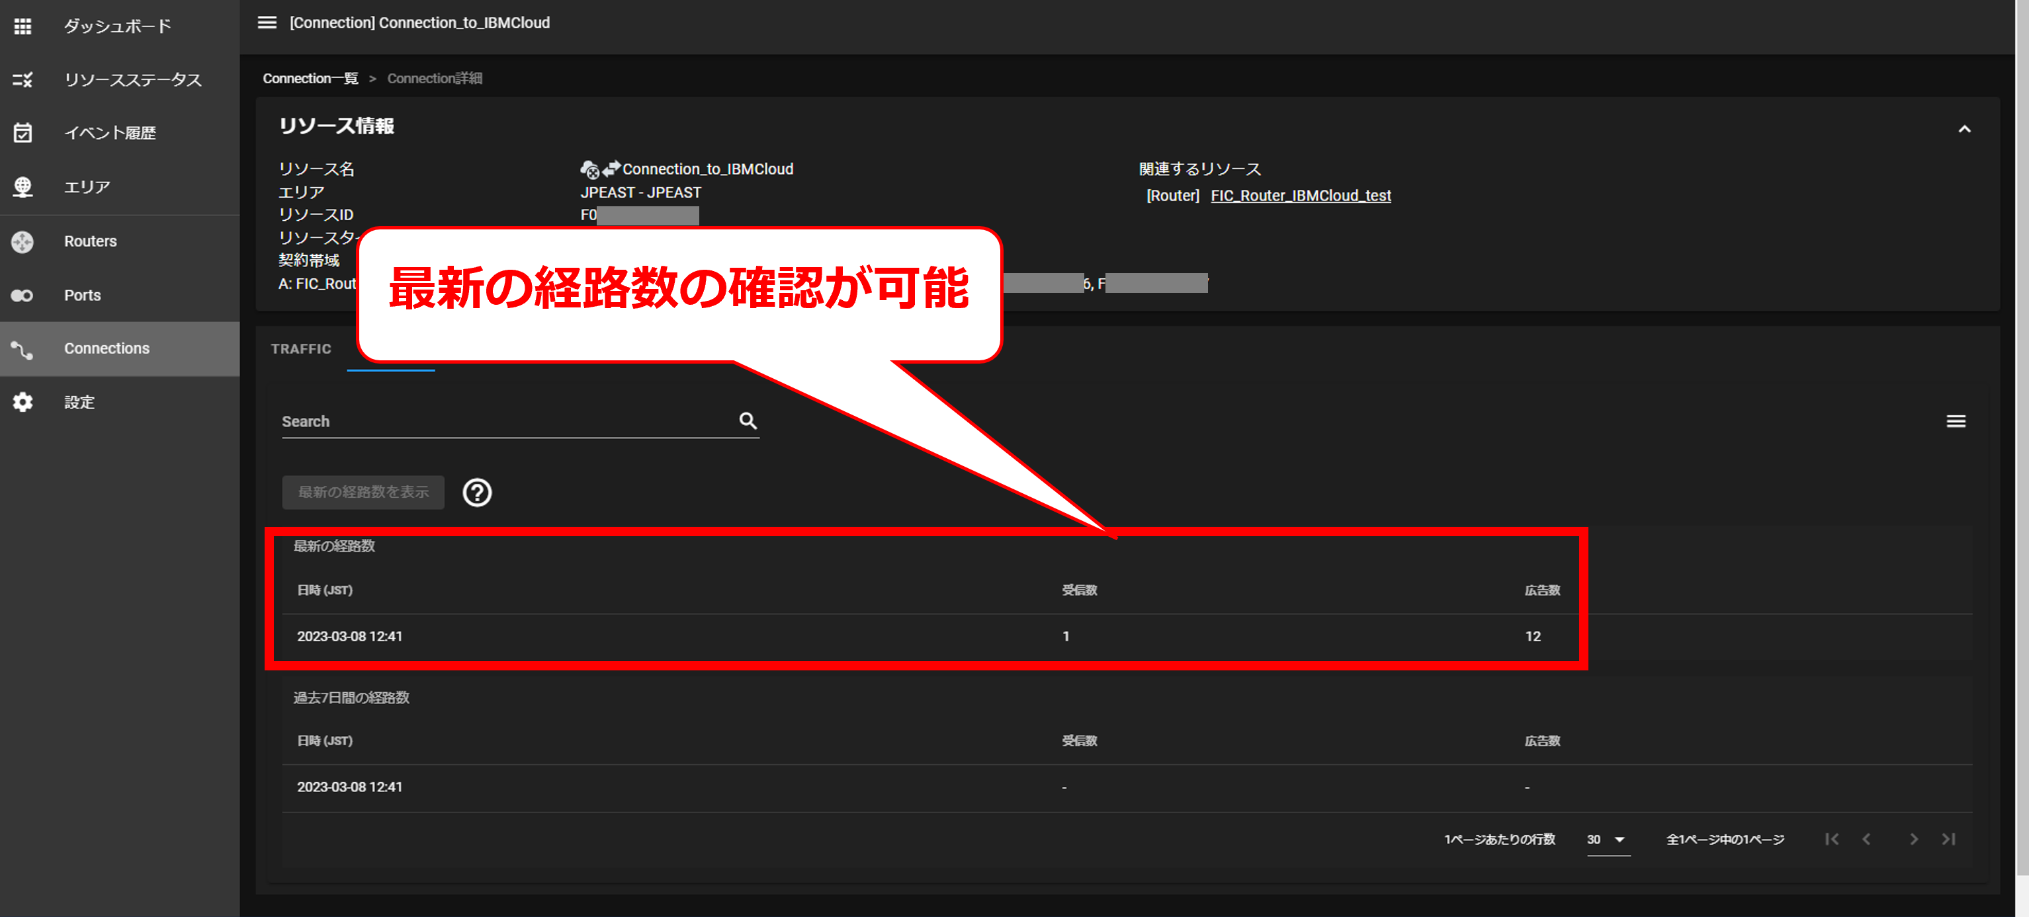Click the Search input field
This screenshot has height=917, width=2029.
pos(504,422)
